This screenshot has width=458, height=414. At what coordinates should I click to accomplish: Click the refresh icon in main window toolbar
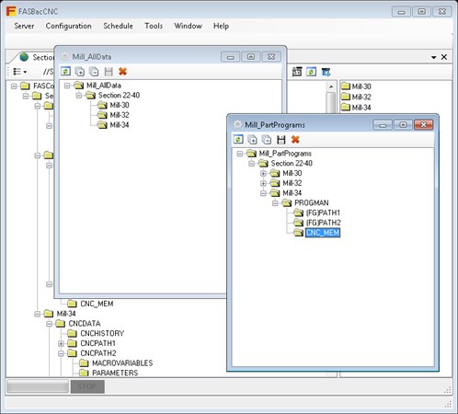coord(311,72)
